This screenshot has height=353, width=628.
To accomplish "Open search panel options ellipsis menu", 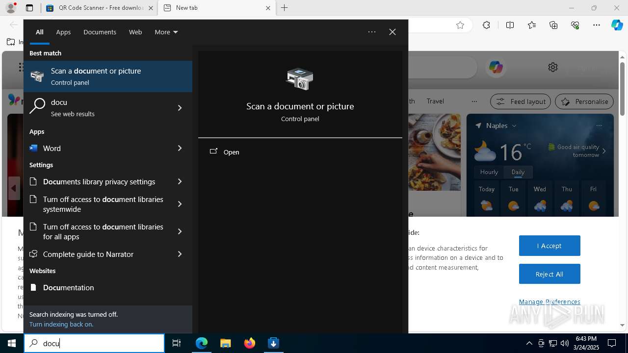I will 372,32.
